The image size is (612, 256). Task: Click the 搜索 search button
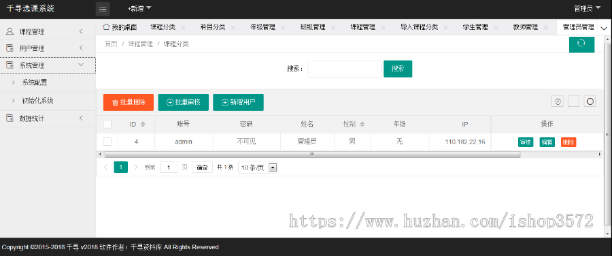[398, 69]
